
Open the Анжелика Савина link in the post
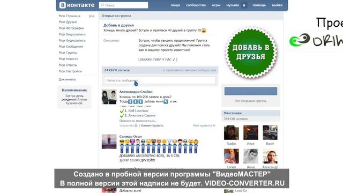[x=141, y=115]
